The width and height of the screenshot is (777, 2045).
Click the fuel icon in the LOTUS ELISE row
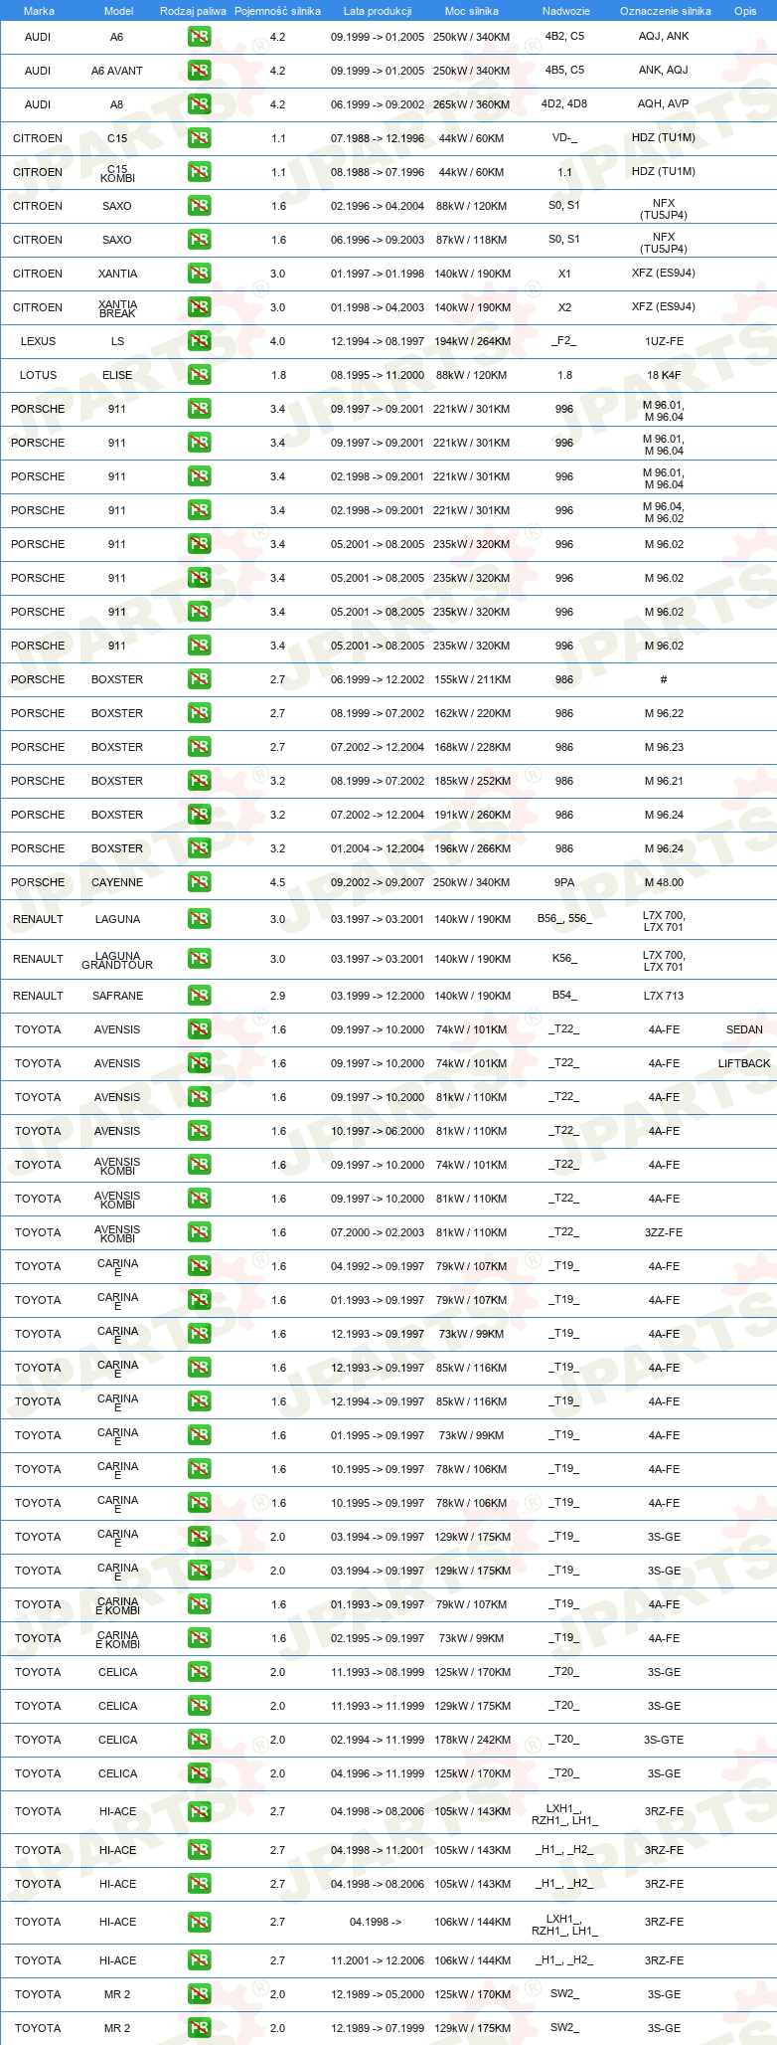click(x=199, y=375)
